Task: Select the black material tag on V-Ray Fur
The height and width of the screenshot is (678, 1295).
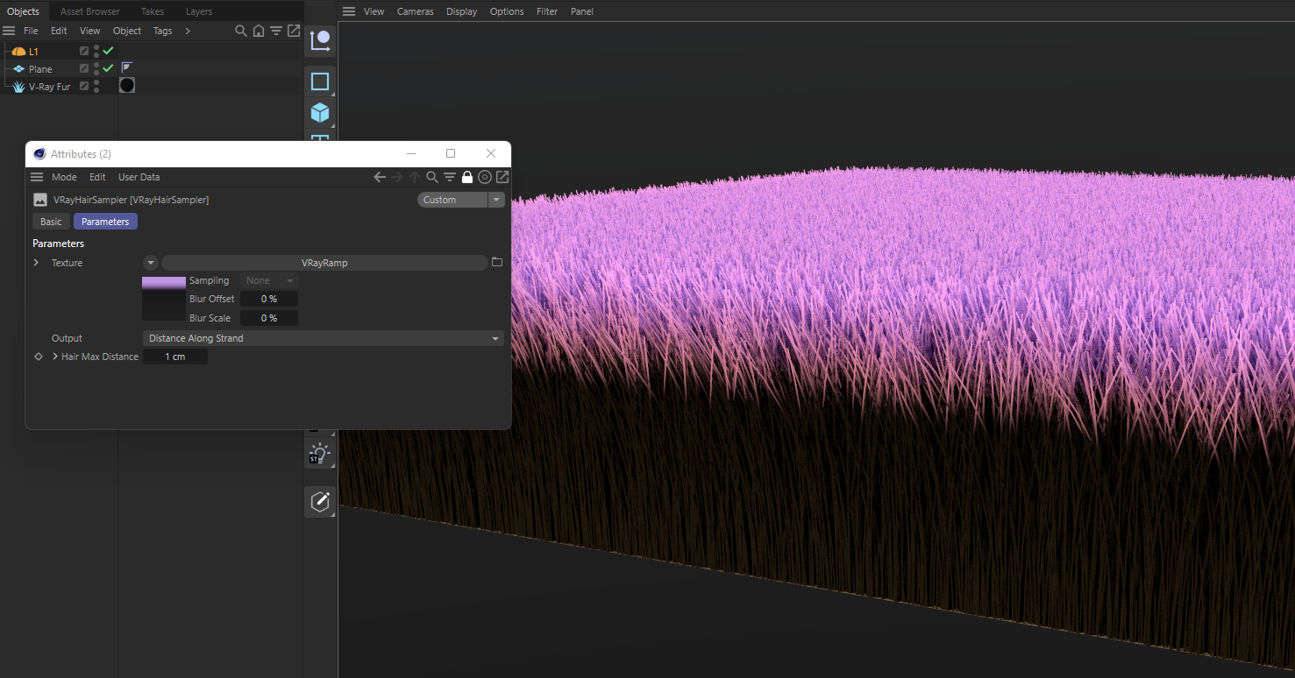Action: [x=127, y=86]
